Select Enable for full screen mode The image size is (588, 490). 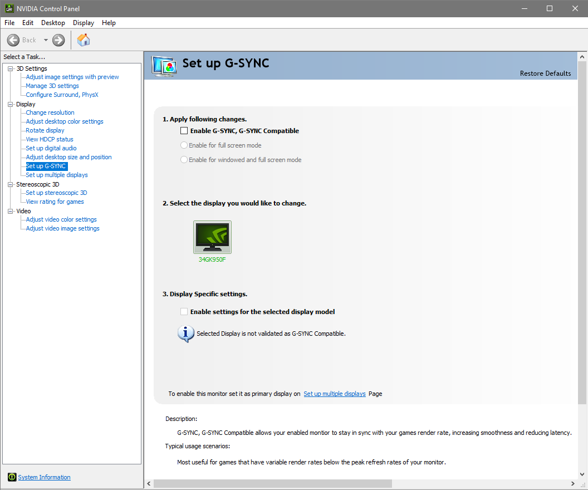[x=184, y=145]
